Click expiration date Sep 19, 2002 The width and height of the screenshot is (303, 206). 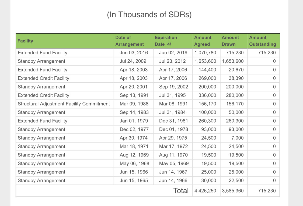173,87
